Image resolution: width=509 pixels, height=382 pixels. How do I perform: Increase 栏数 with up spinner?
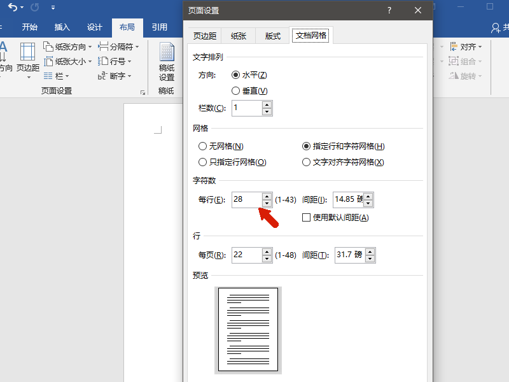coord(267,104)
